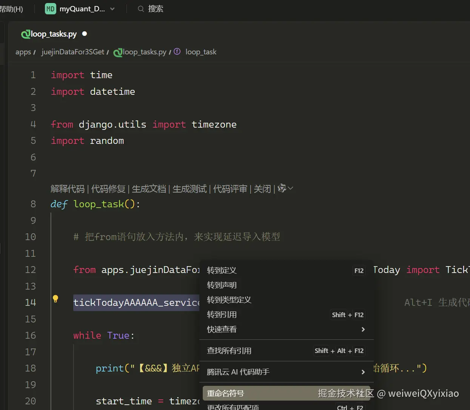Click the AI assistant icon in the code lens
Screen dimensions: 470x410
[282, 188]
